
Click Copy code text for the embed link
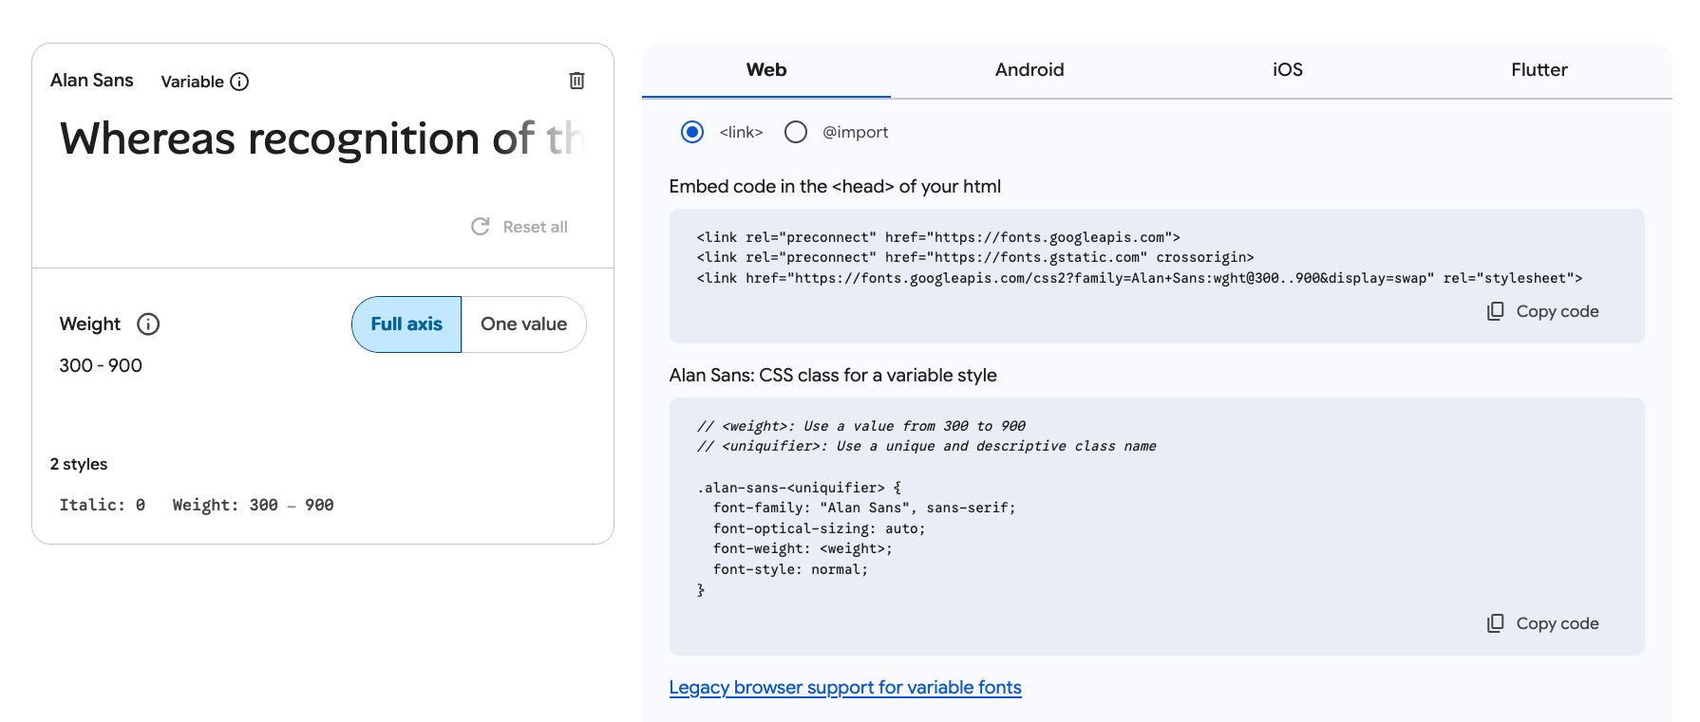pyautogui.click(x=1558, y=311)
